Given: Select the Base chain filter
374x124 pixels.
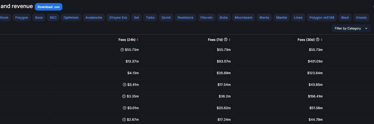Looking at the screenshot, I should tap(39, 18).
